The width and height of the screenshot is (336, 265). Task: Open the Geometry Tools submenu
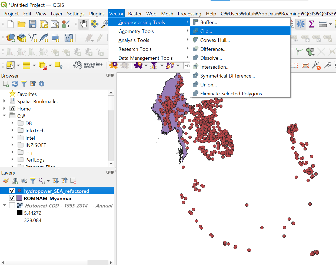pos(149,31)
